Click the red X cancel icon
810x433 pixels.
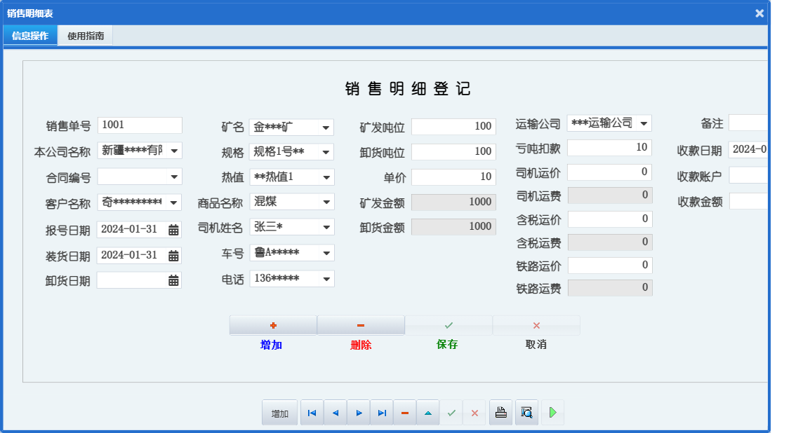click(474, 413)
